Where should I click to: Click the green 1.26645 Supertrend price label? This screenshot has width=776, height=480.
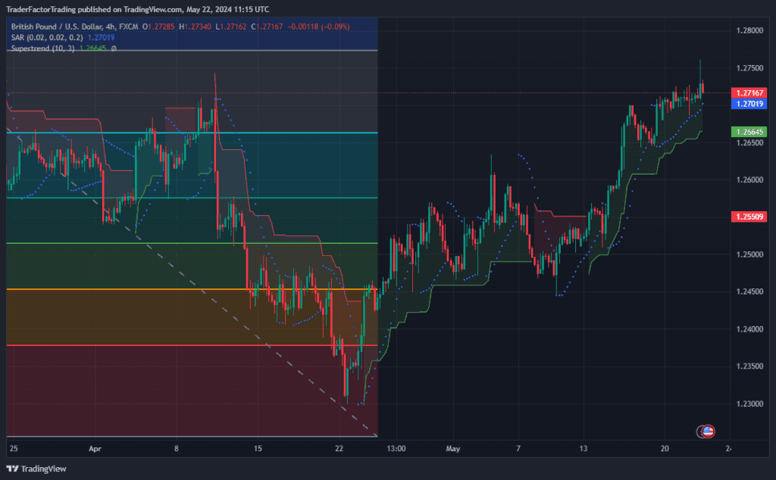tap(749, 132)
